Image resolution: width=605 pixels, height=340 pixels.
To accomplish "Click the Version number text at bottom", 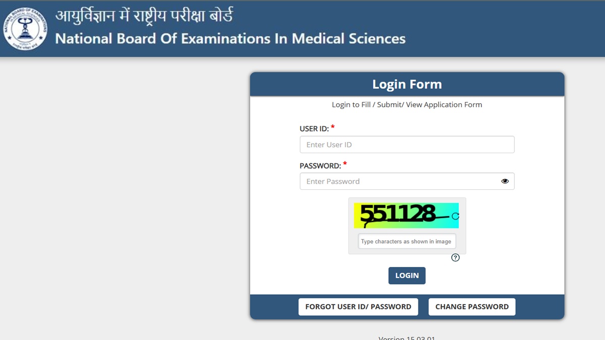I will coord(406,337).
